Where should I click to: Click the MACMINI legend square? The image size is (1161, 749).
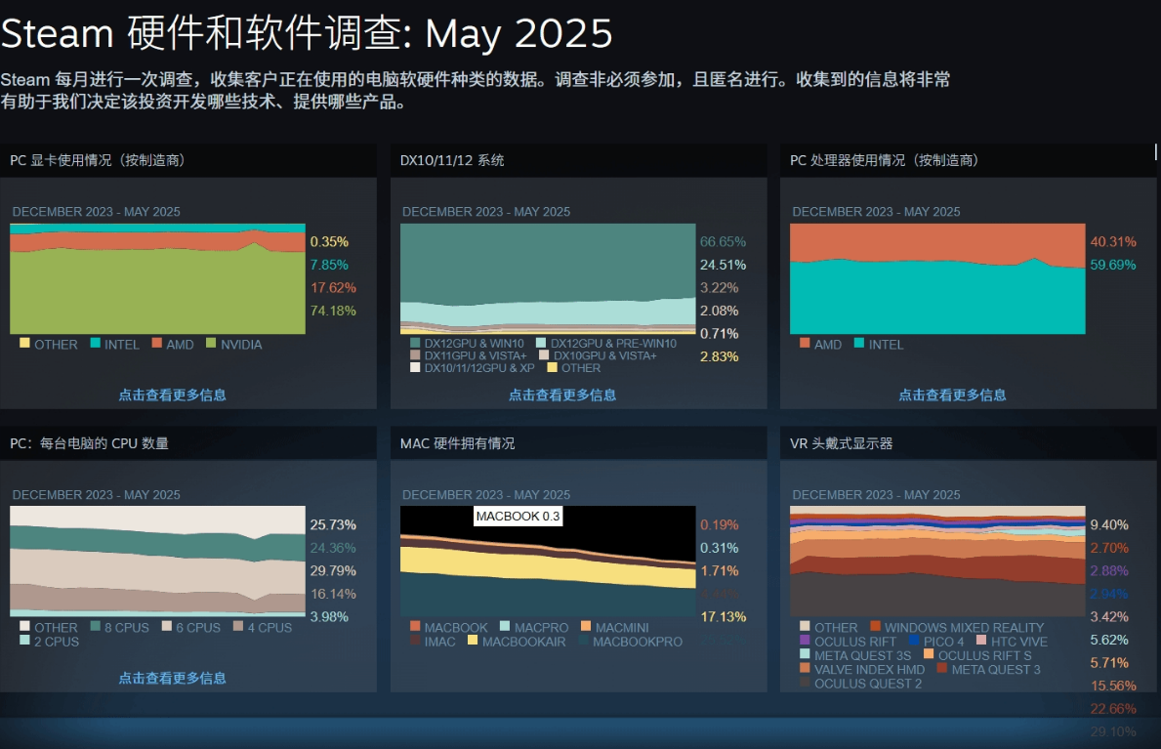pyautogui.click(x=587, y=626)
